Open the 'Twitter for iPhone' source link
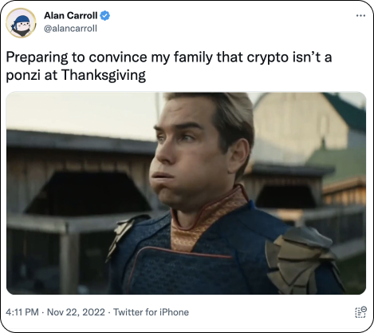This screenshot has width=374, height=333. click(152, 312)
